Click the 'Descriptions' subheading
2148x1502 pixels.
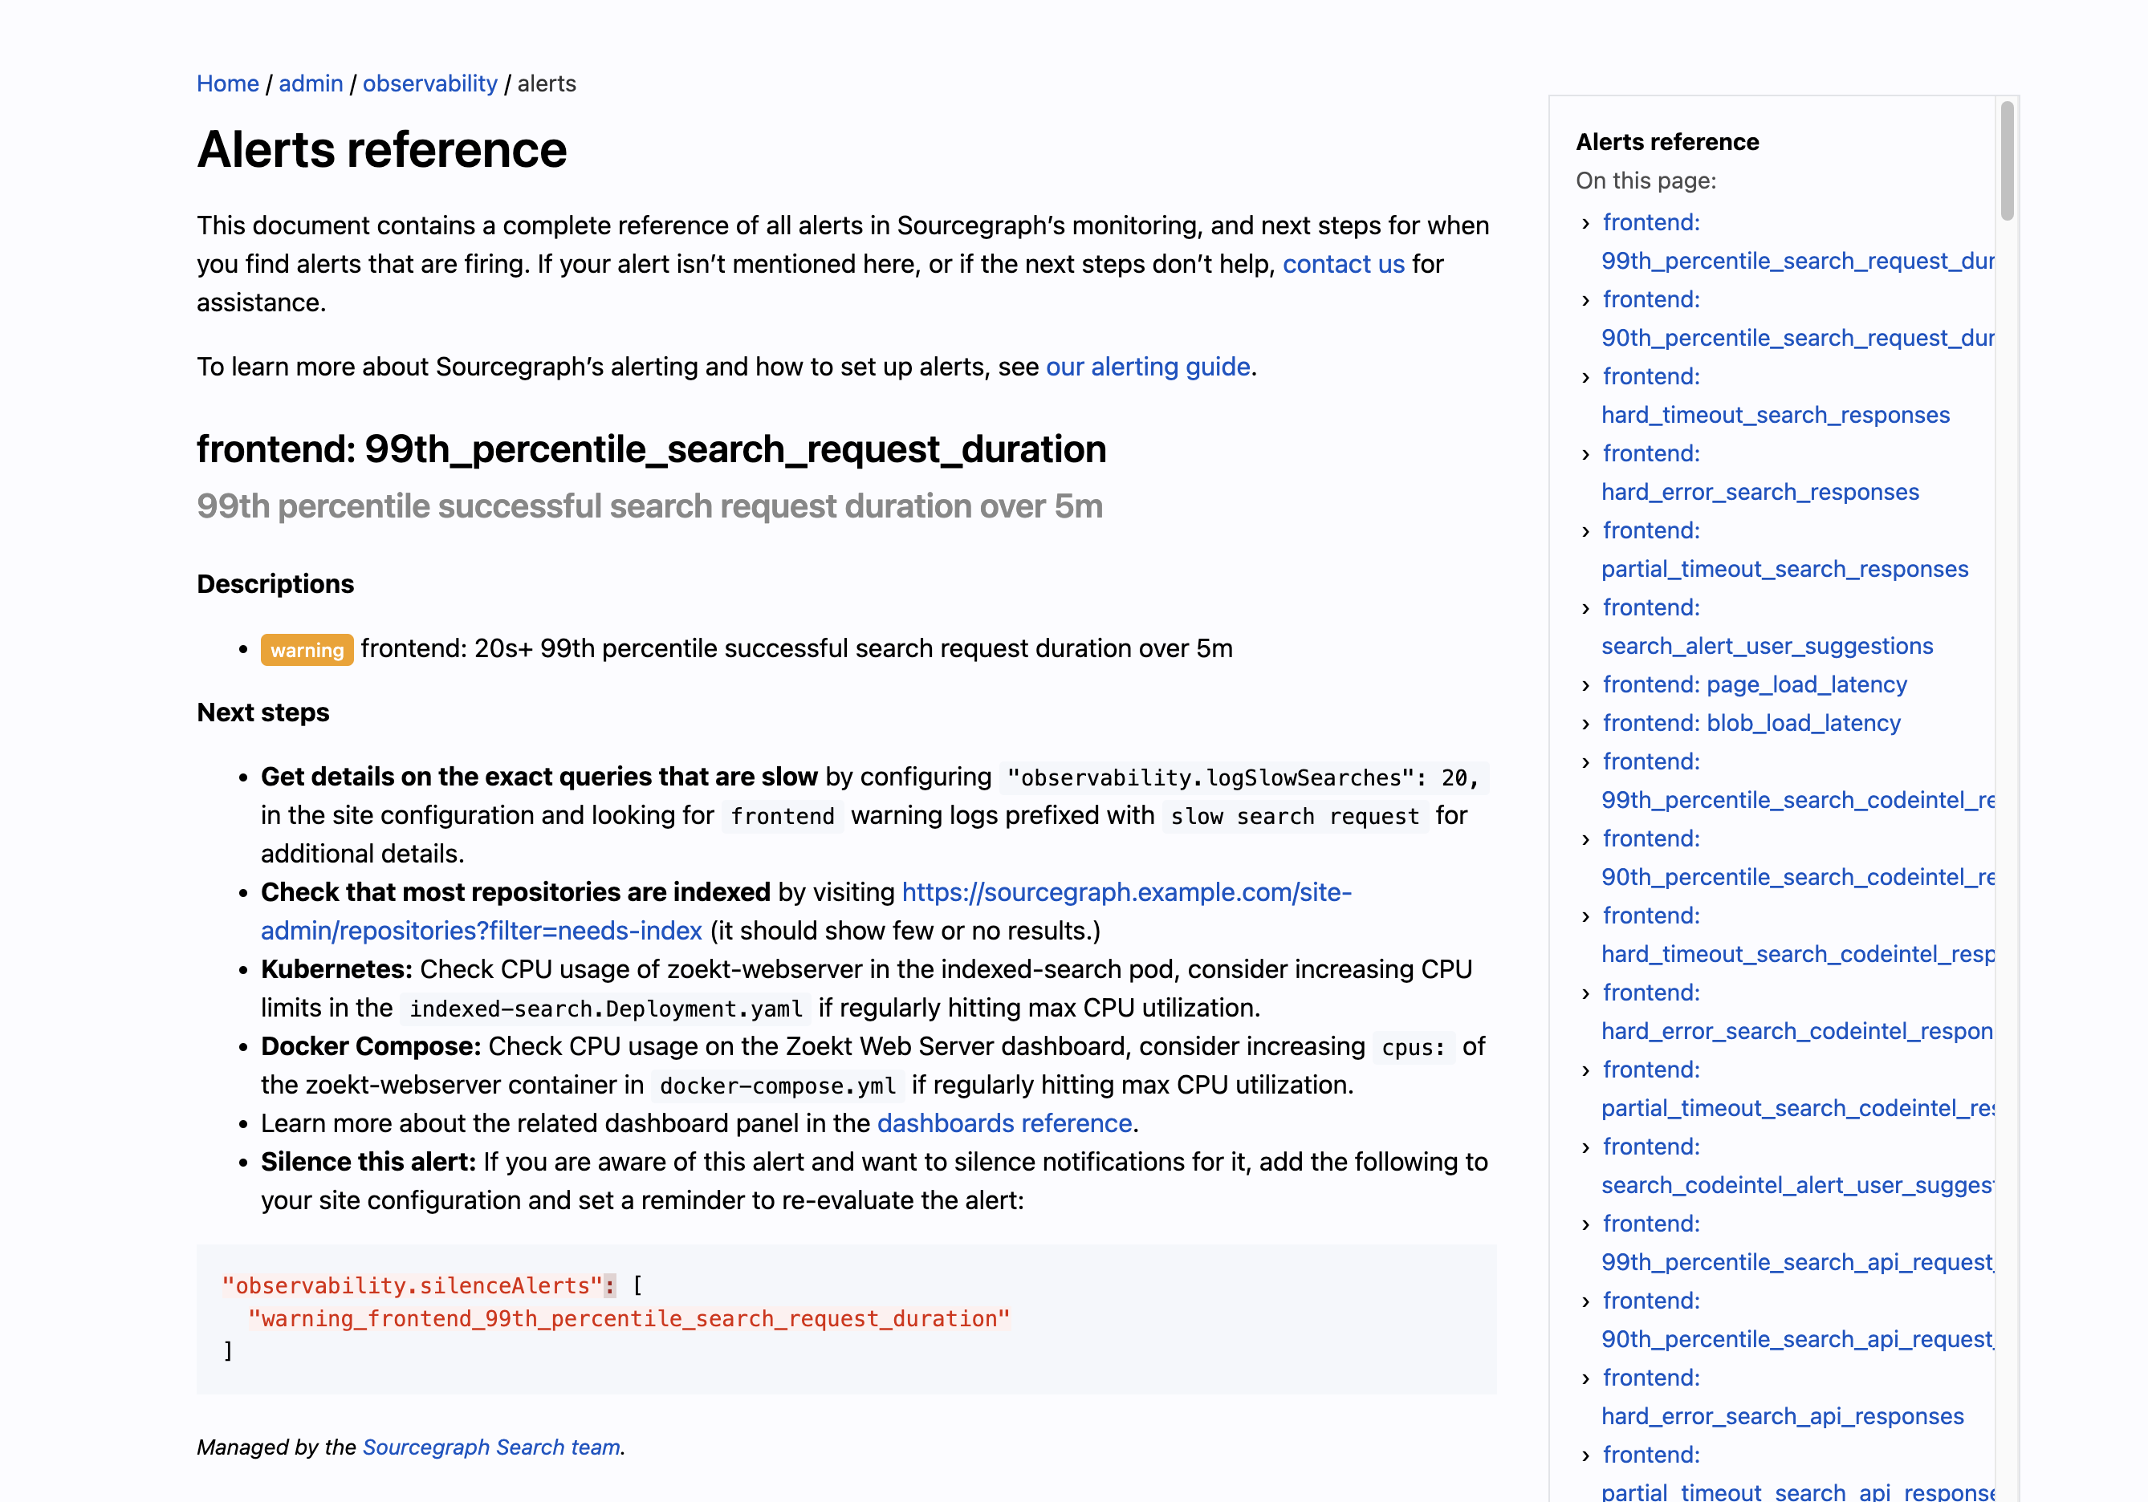(275, 583)
